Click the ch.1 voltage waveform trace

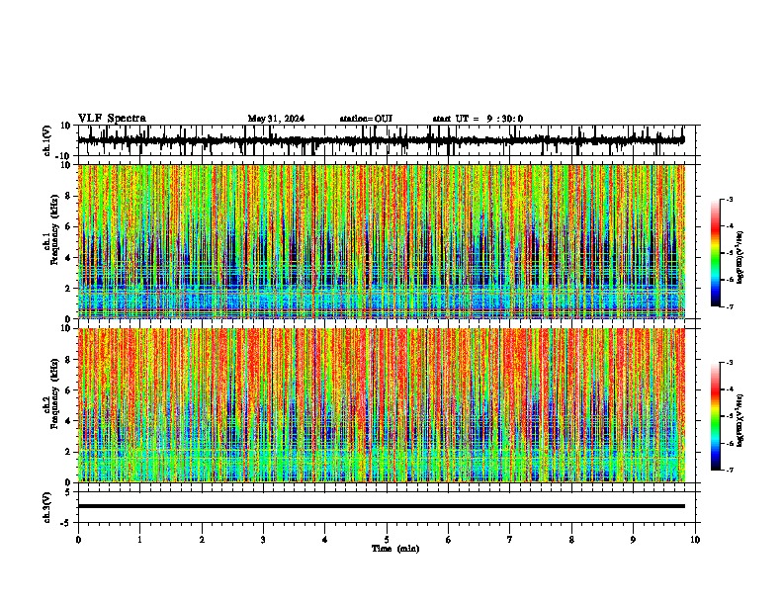[381, 140]
